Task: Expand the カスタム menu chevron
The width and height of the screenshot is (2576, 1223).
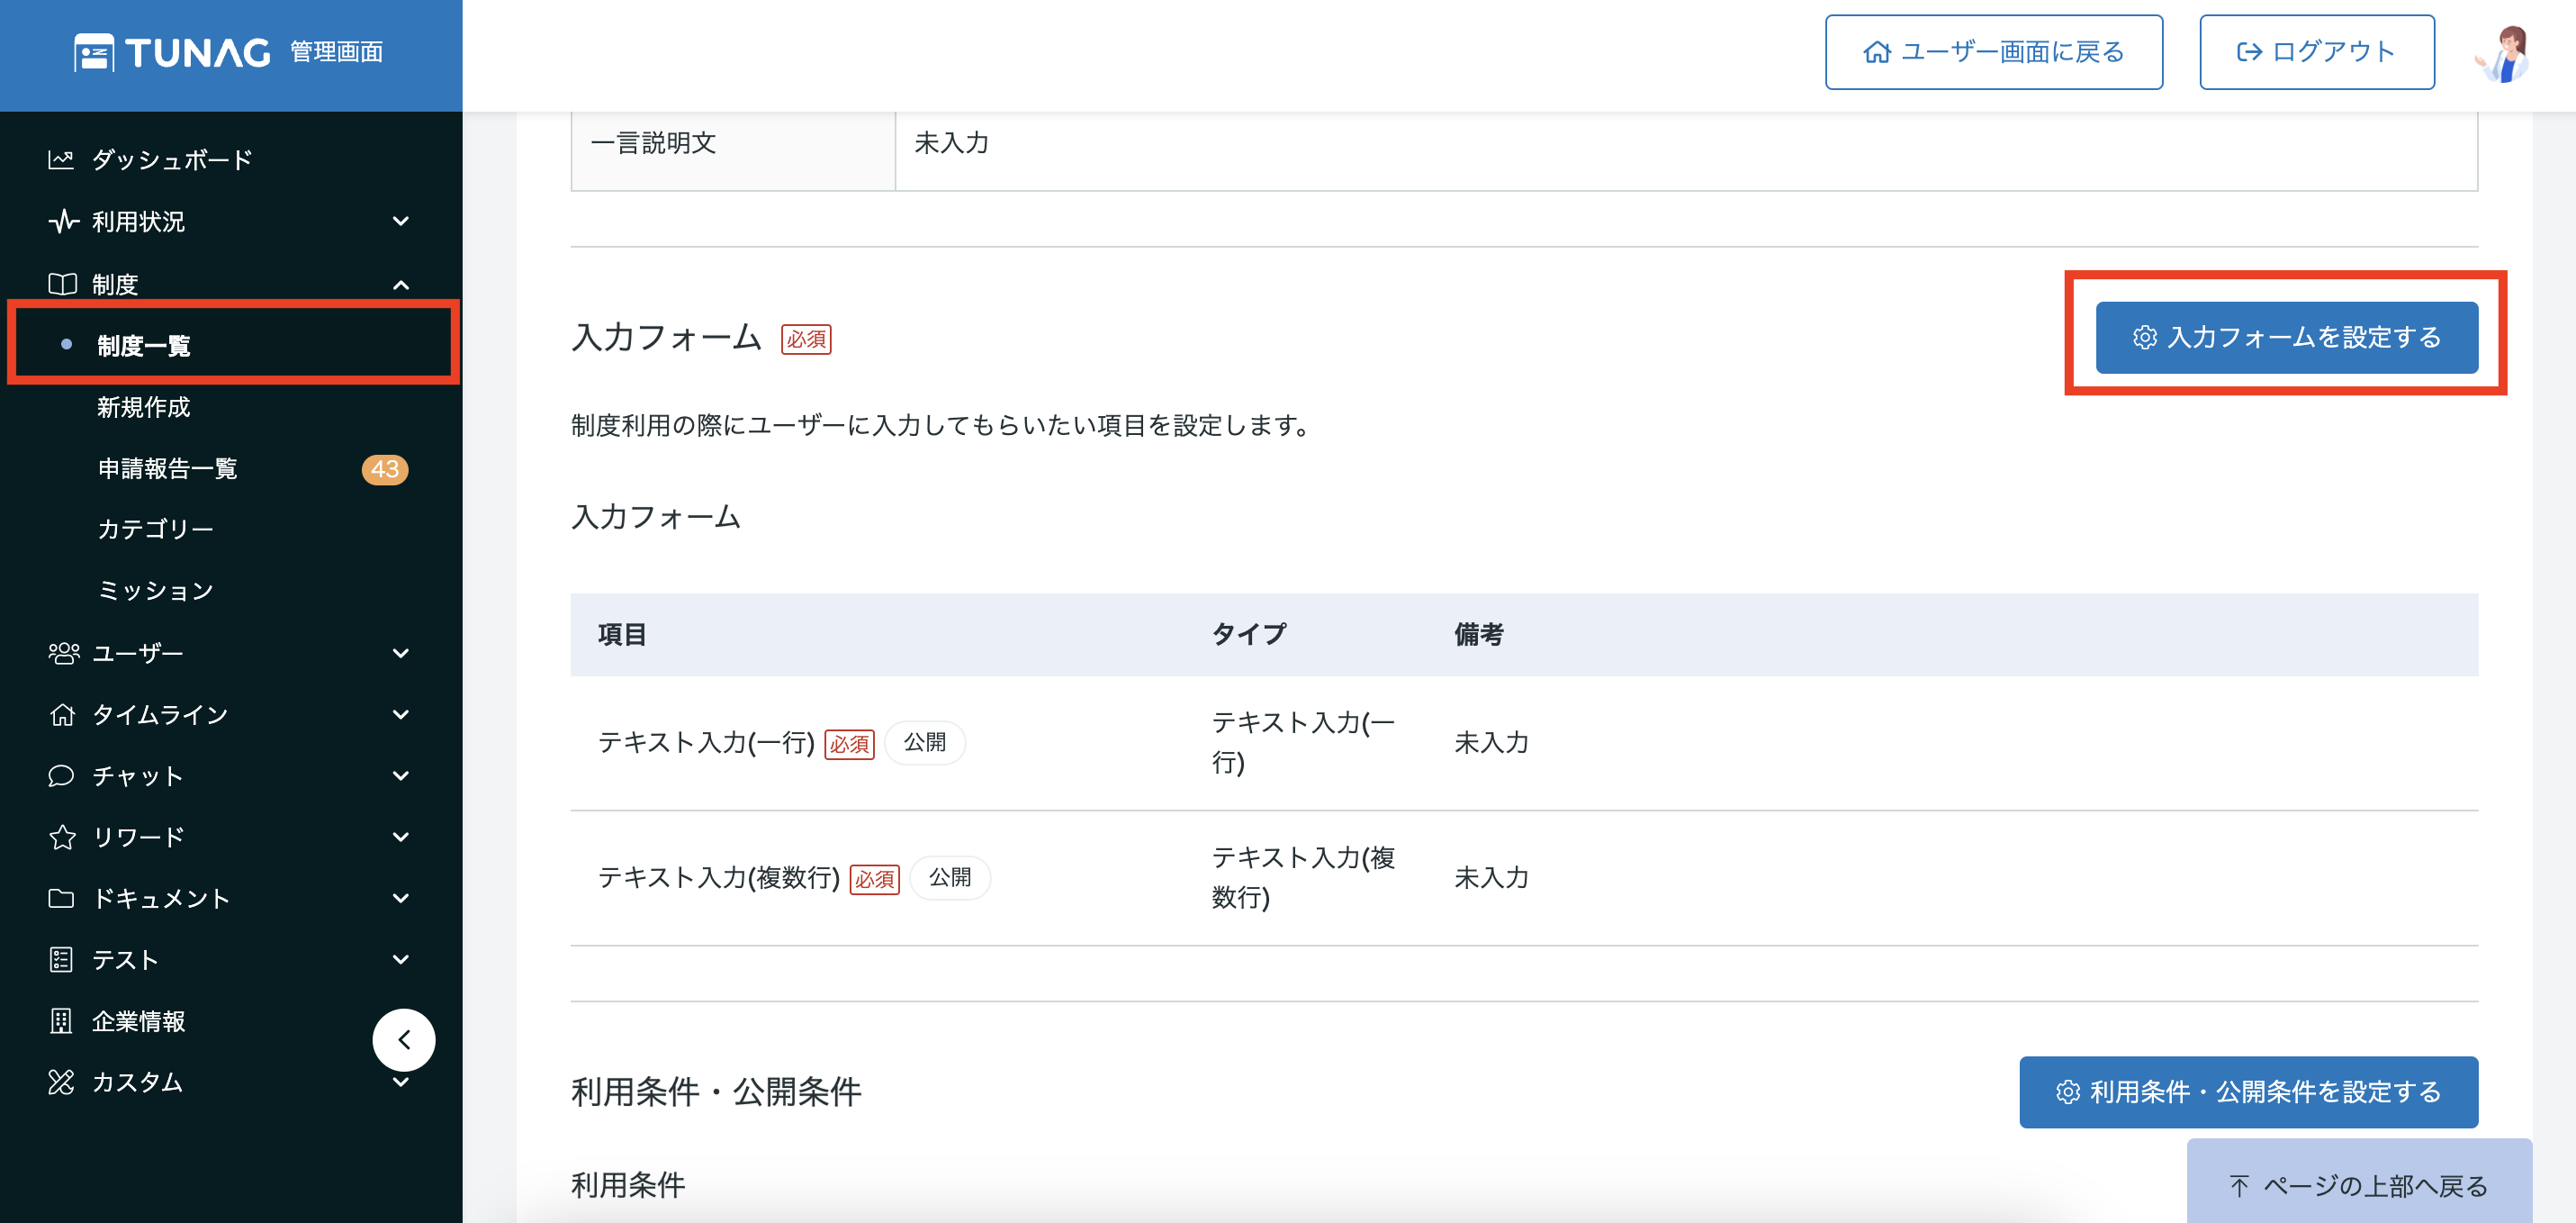Action: 401,1082
